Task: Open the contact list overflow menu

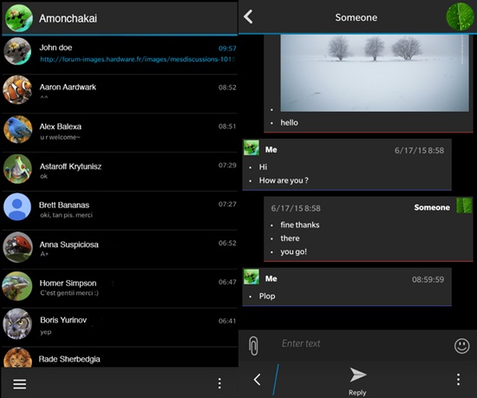Action: [219, 383]
